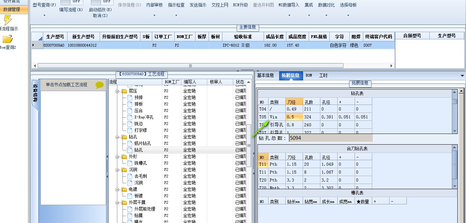
Task: Click the process tree vertical scrollbar thumb
Action: tap(248, 145)
